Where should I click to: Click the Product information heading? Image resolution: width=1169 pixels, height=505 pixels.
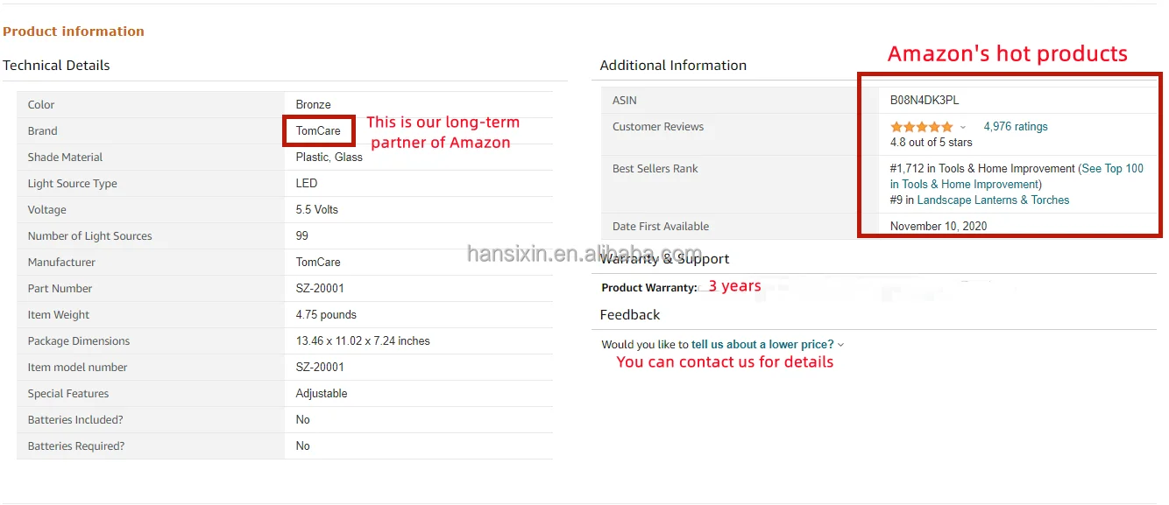click(74, 32)
